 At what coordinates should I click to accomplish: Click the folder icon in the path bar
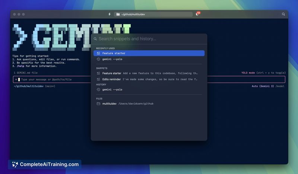click(x=118, y=14)
